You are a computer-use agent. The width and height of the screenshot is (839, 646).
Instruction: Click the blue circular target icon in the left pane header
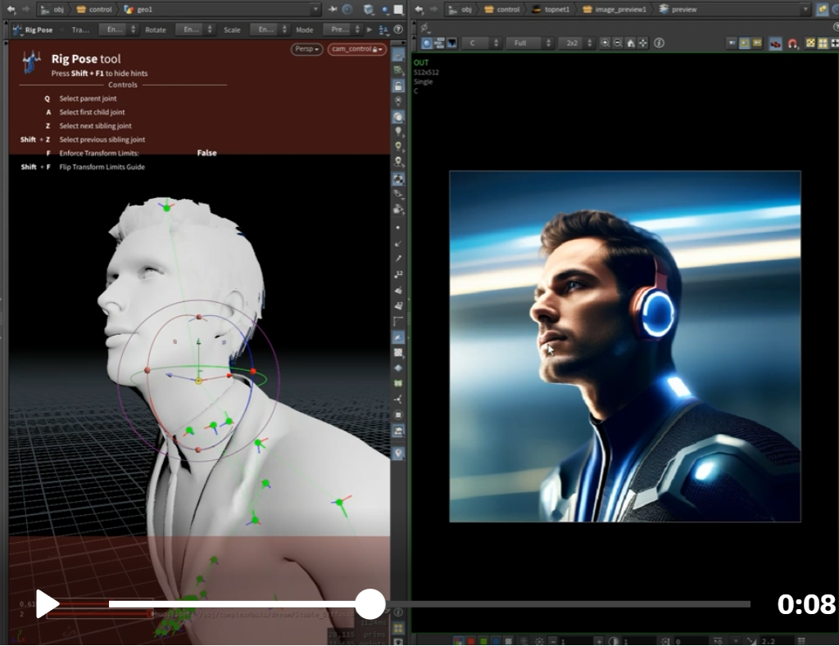[347, 9]
